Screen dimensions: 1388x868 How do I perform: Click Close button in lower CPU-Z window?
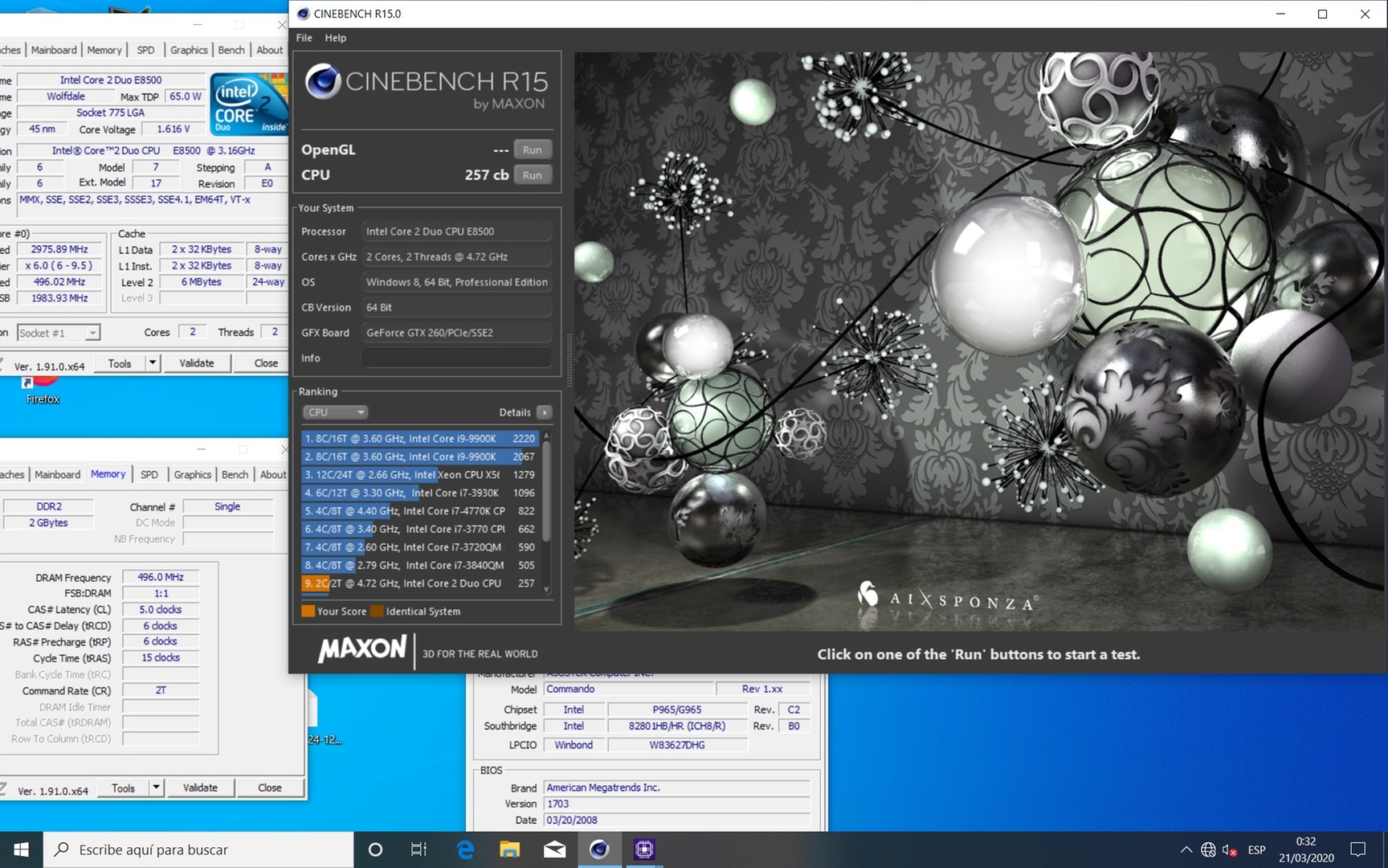[270, 788]
